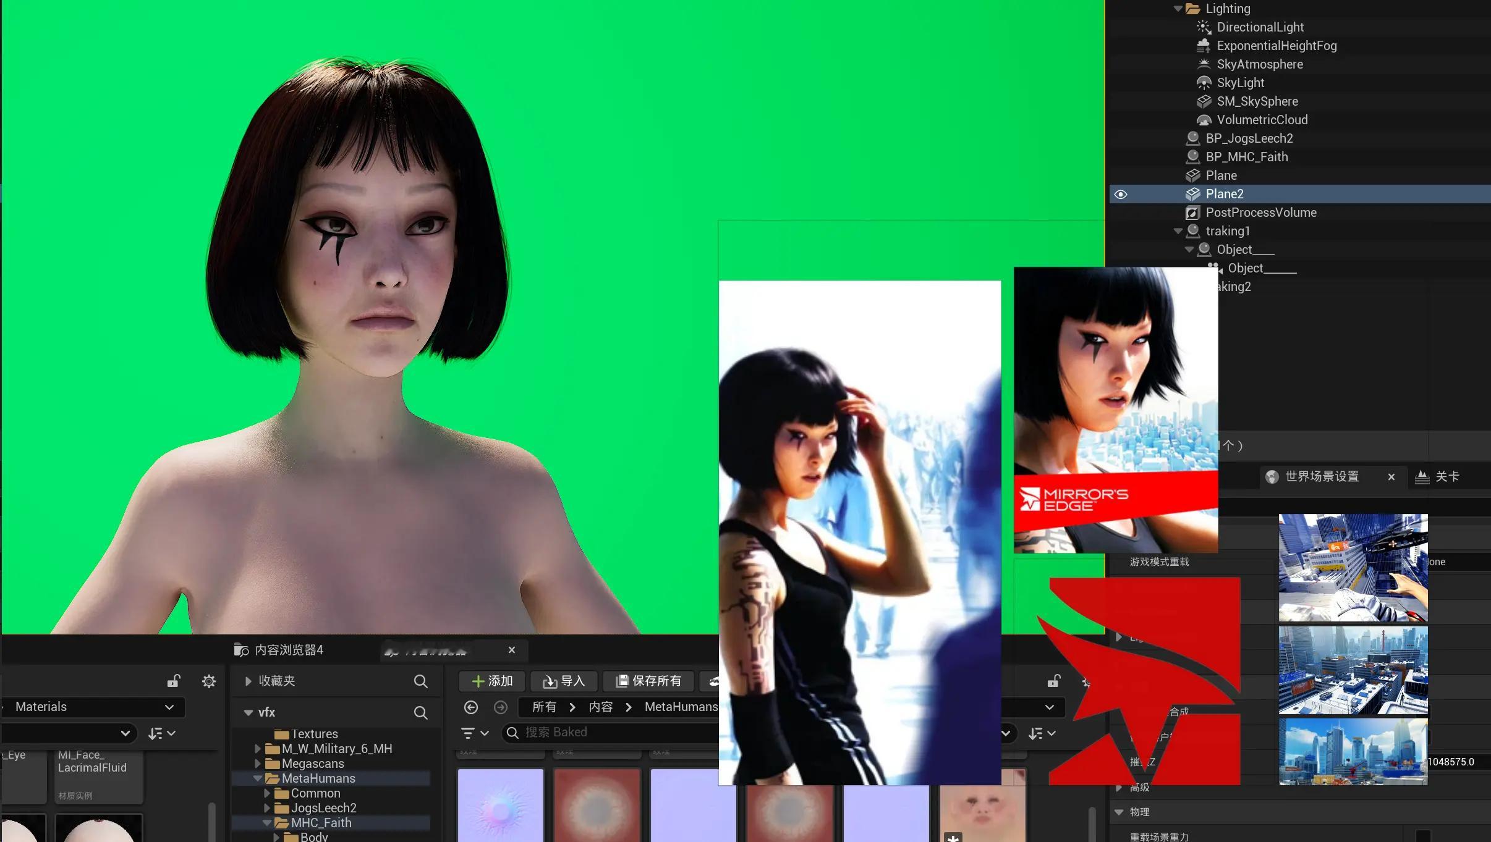Screen dimensions: 1491x842
Task: Go to 内容 in the breadcrumb path
Action: (600, 707)
